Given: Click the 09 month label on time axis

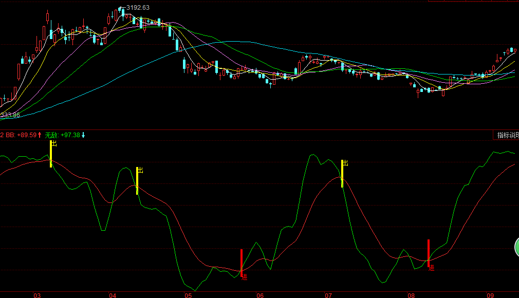Looking at the screenshot, I should (x=490, y=295).
